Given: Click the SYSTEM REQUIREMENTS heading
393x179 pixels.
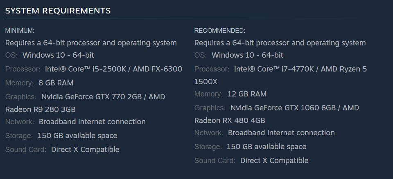Looking at the screenshot, I should point(58,11).
